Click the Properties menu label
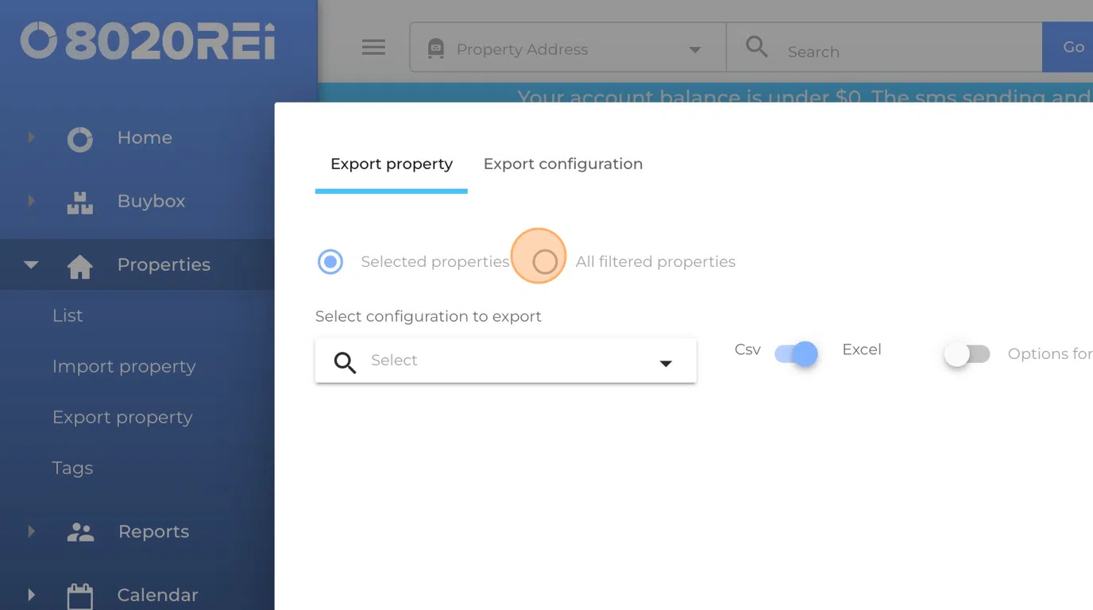 (x=164, y=264)
